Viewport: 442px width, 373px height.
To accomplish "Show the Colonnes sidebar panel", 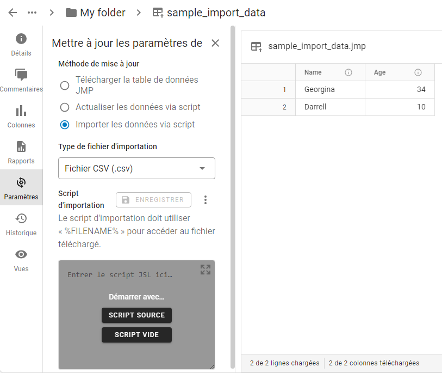I will pyautogui.click(x=21, y=116).
